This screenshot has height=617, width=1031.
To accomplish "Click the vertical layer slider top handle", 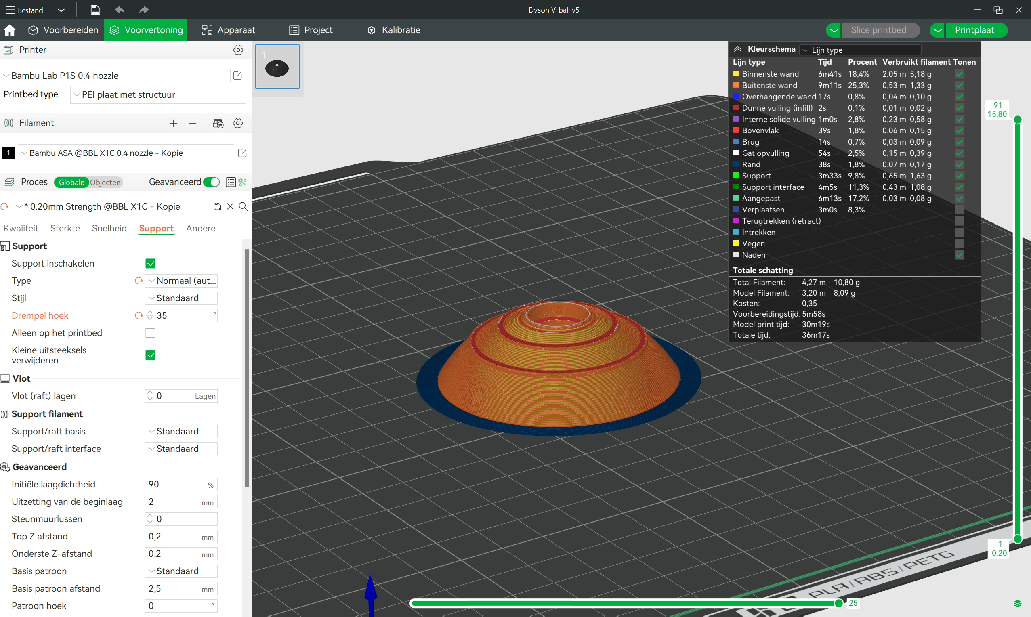I will (x=1017, y=120).
